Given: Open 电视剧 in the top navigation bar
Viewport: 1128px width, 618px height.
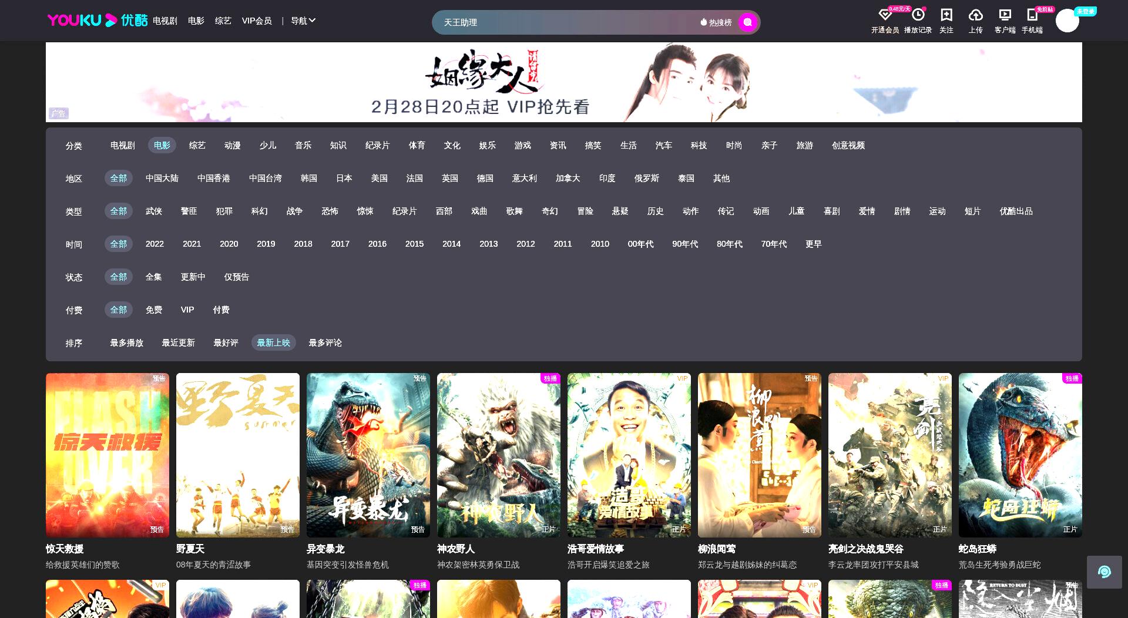Looking at the screenshot, I should (x=164, y=21).
